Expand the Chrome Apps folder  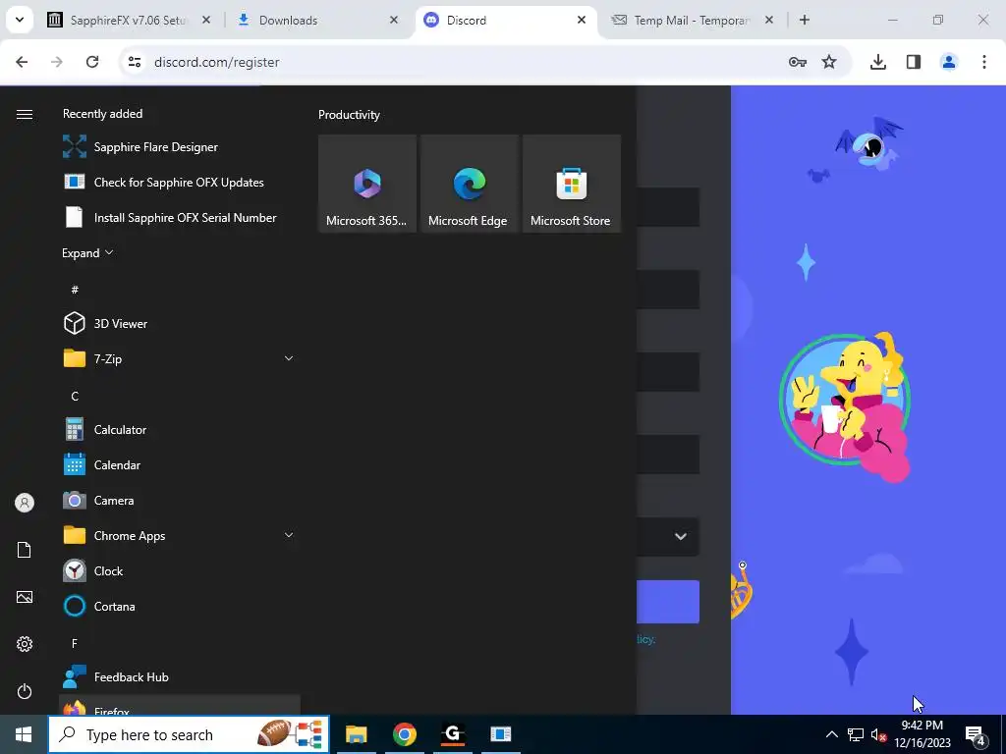point(289,535)
